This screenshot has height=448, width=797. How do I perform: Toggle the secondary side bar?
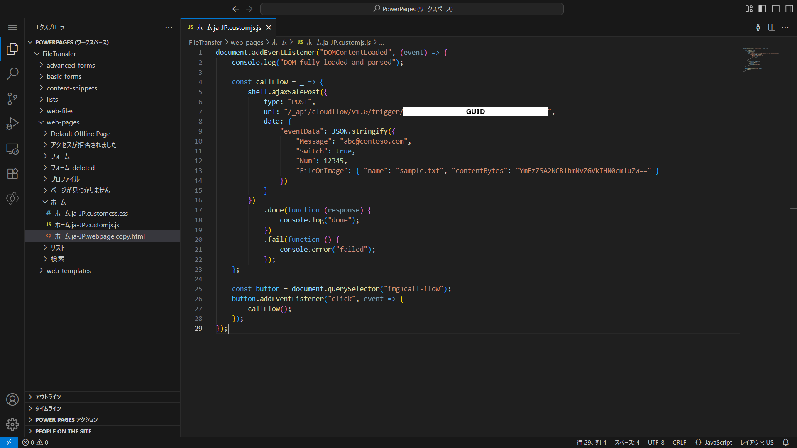[789, 9]
